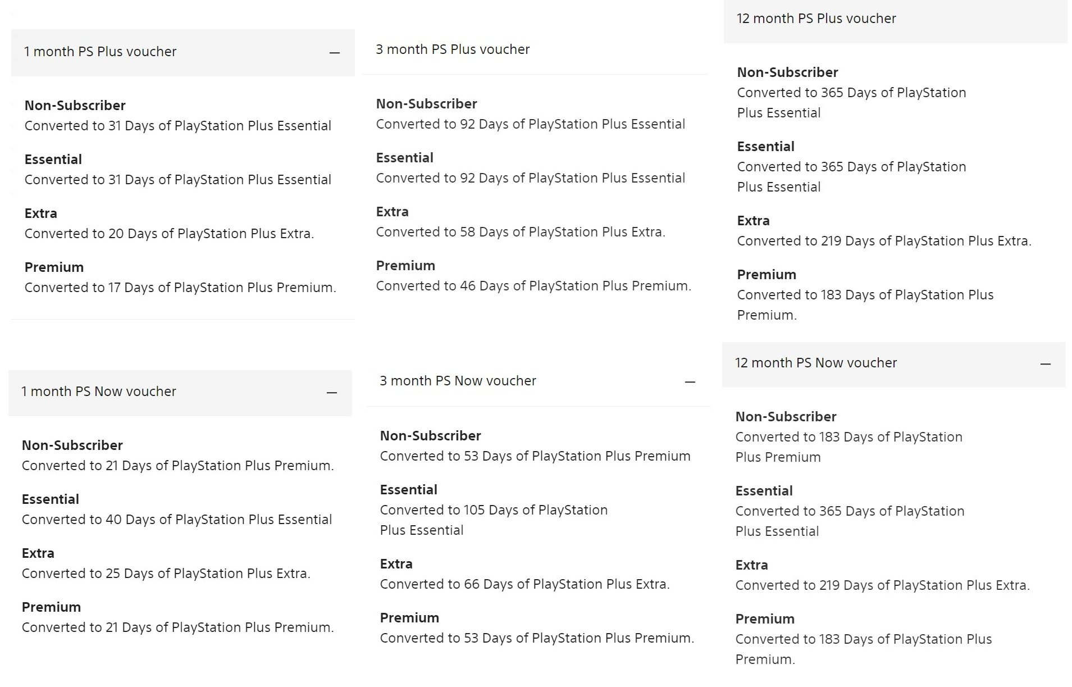Click the 40 Days Essential conversion text

[177, 520]
